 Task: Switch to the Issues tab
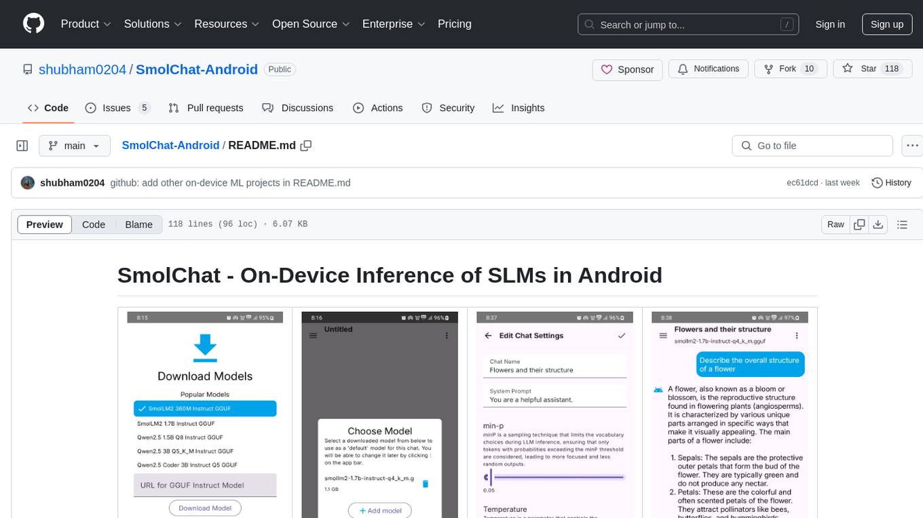click(x=117, y=108)
